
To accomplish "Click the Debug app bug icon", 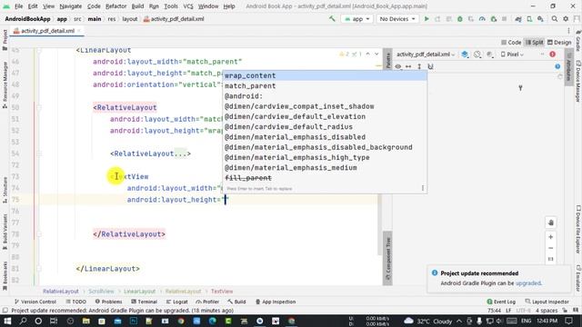I will coord(460,18).
